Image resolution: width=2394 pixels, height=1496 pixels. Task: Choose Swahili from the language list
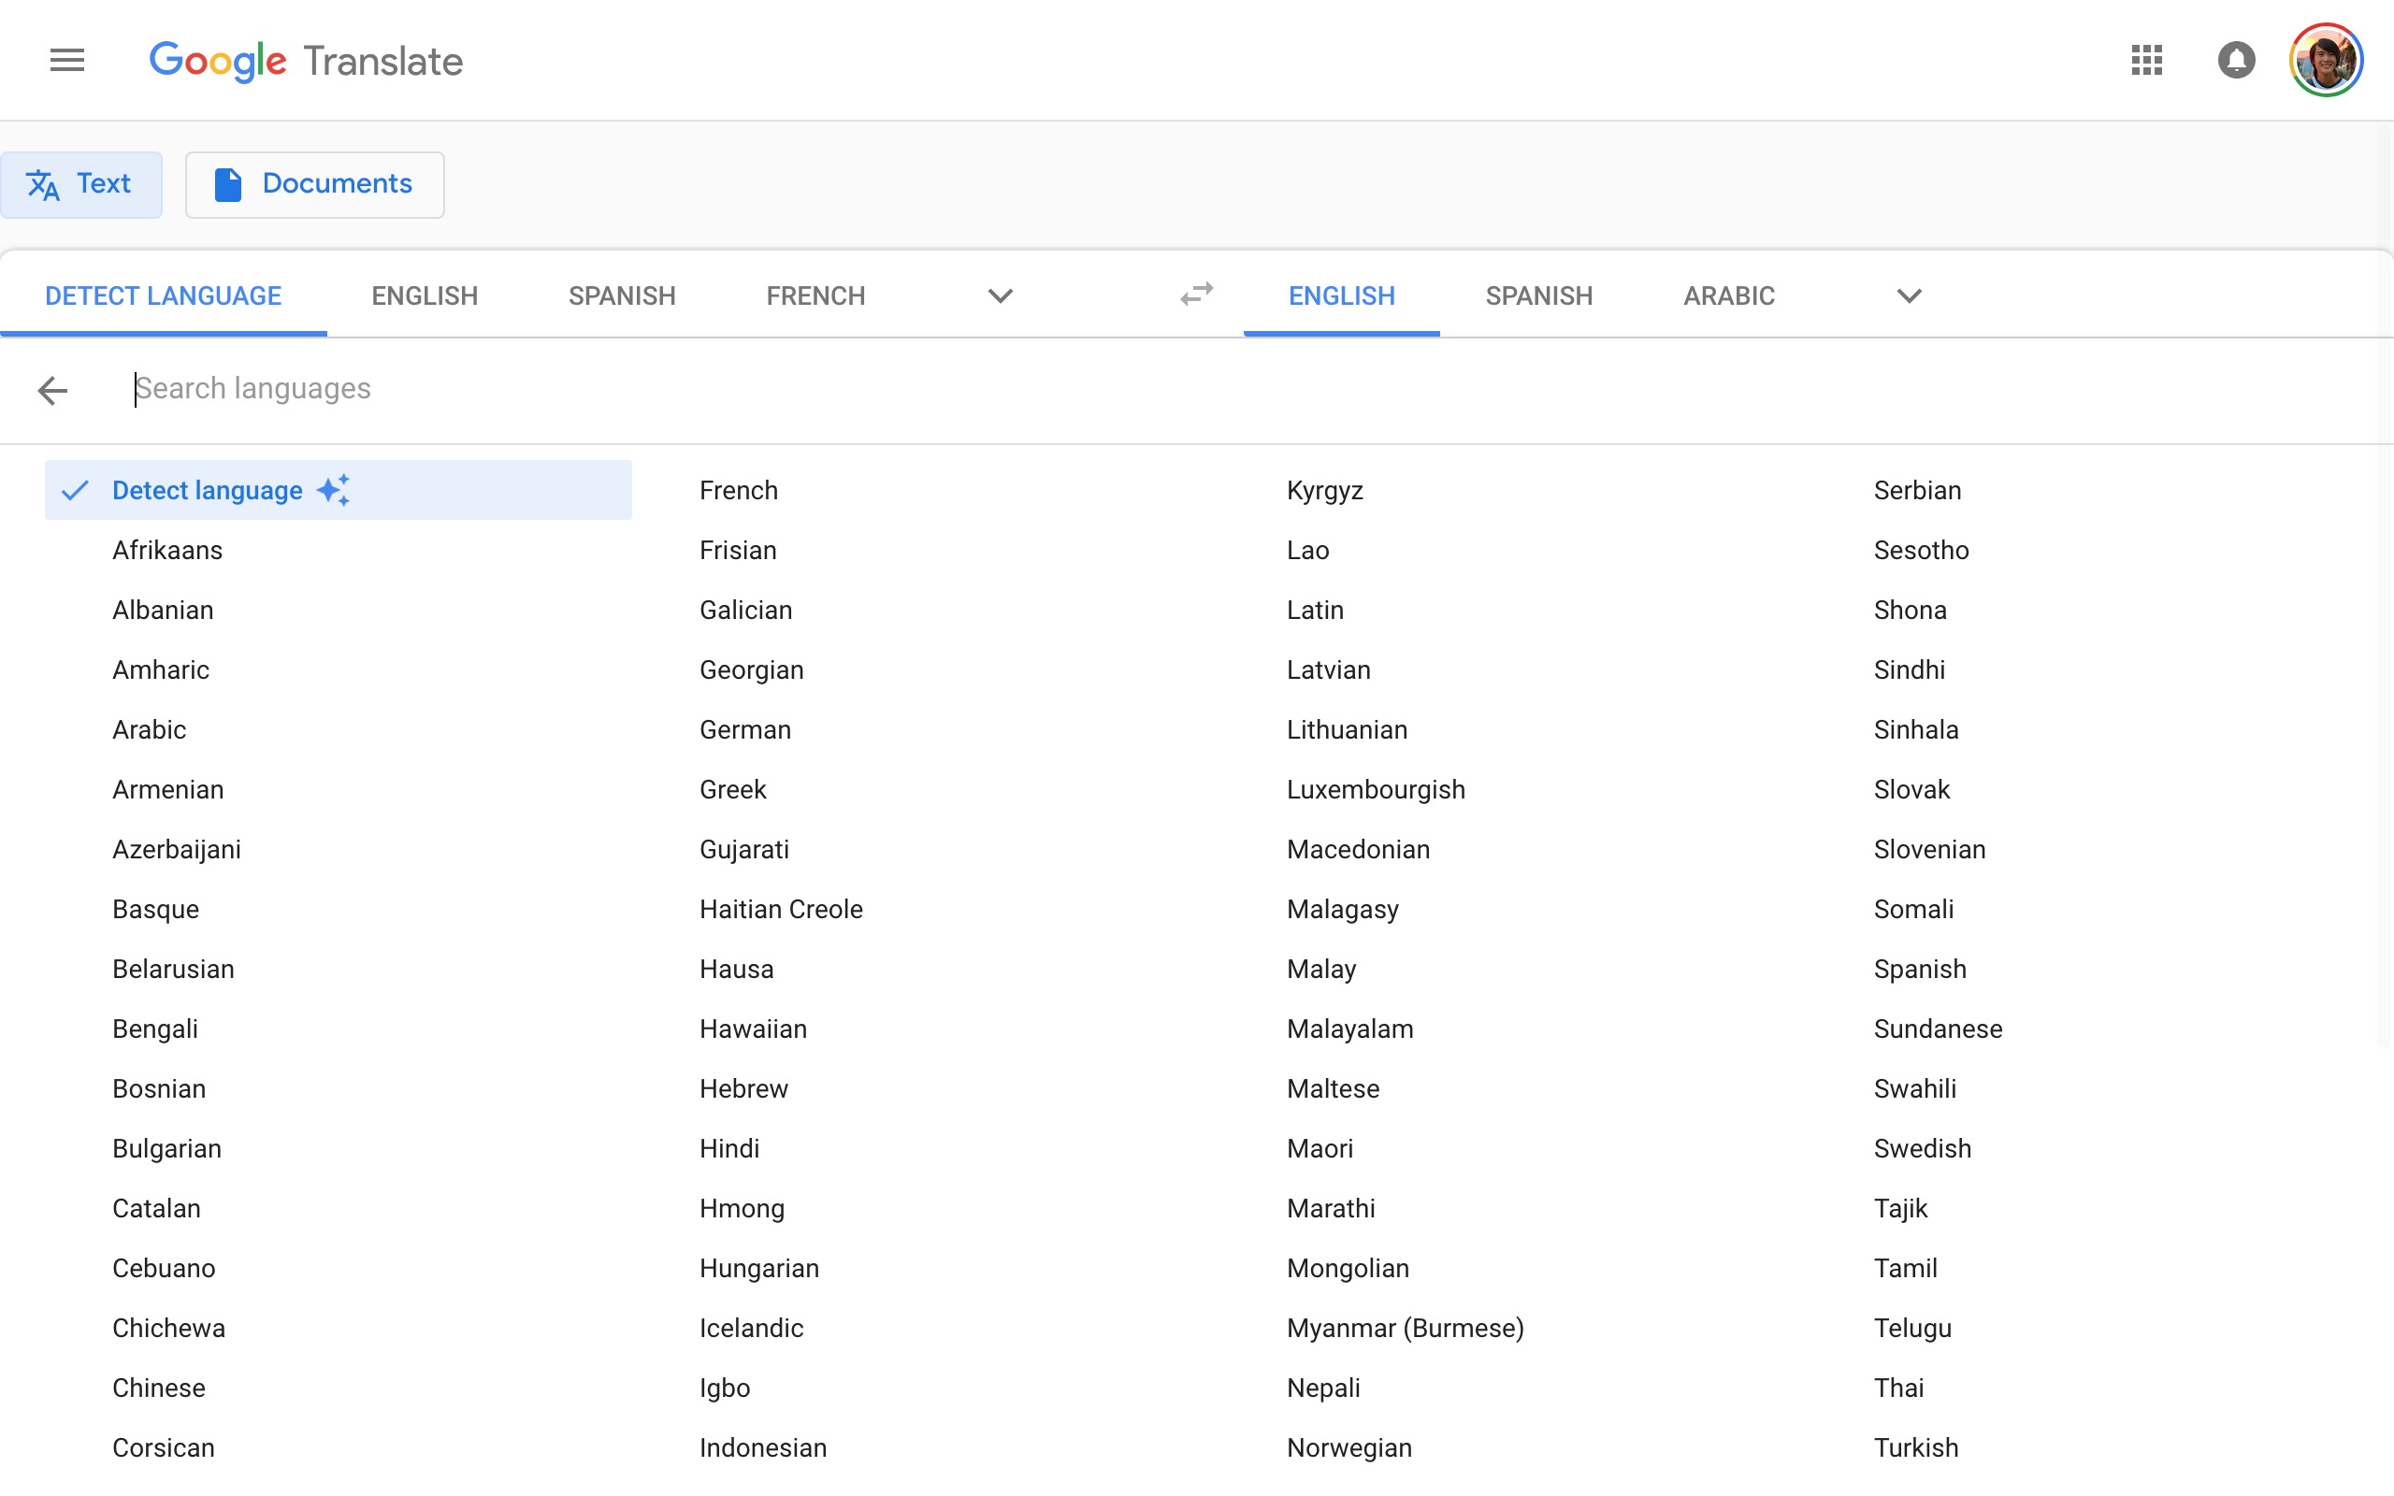[x=1916, y=1088]
